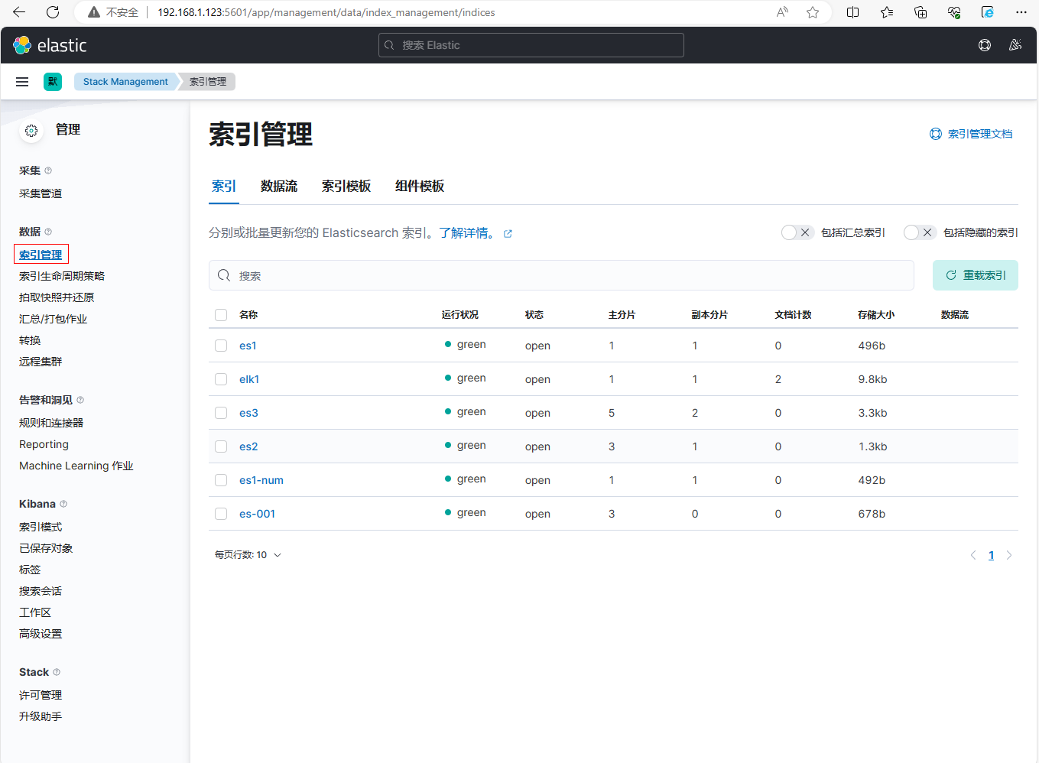The image size is (1039, 763).
Task: Toggle the 包括汇总索引 switch
Action: (797, 232)
